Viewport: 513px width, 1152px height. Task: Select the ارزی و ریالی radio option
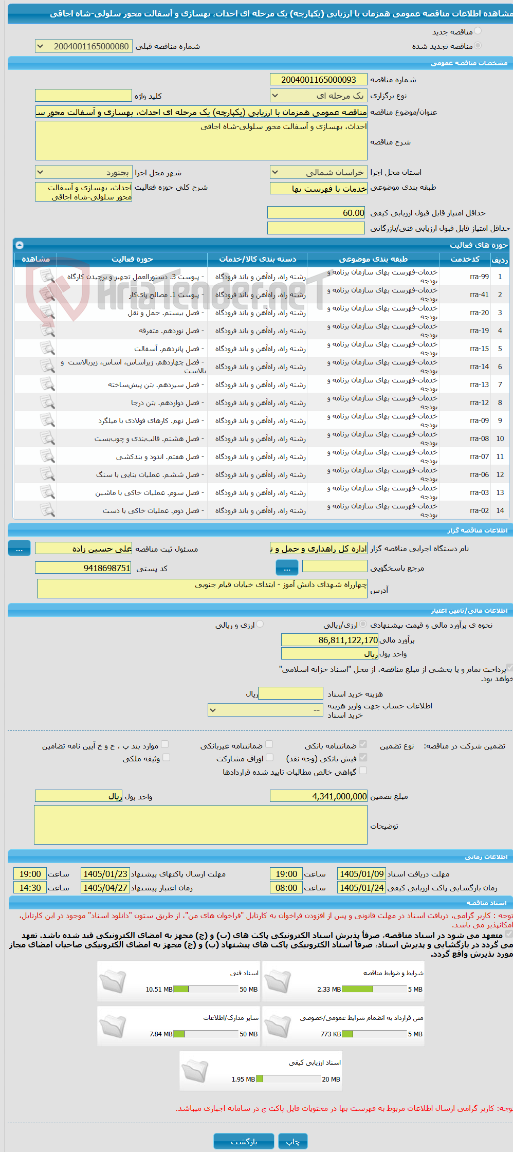click(x=260, y=624)
